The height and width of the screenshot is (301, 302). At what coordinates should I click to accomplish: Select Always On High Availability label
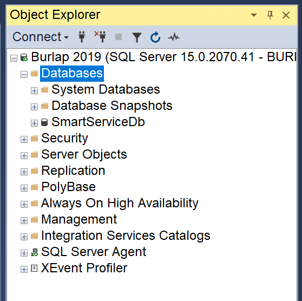tap(120, 204)
